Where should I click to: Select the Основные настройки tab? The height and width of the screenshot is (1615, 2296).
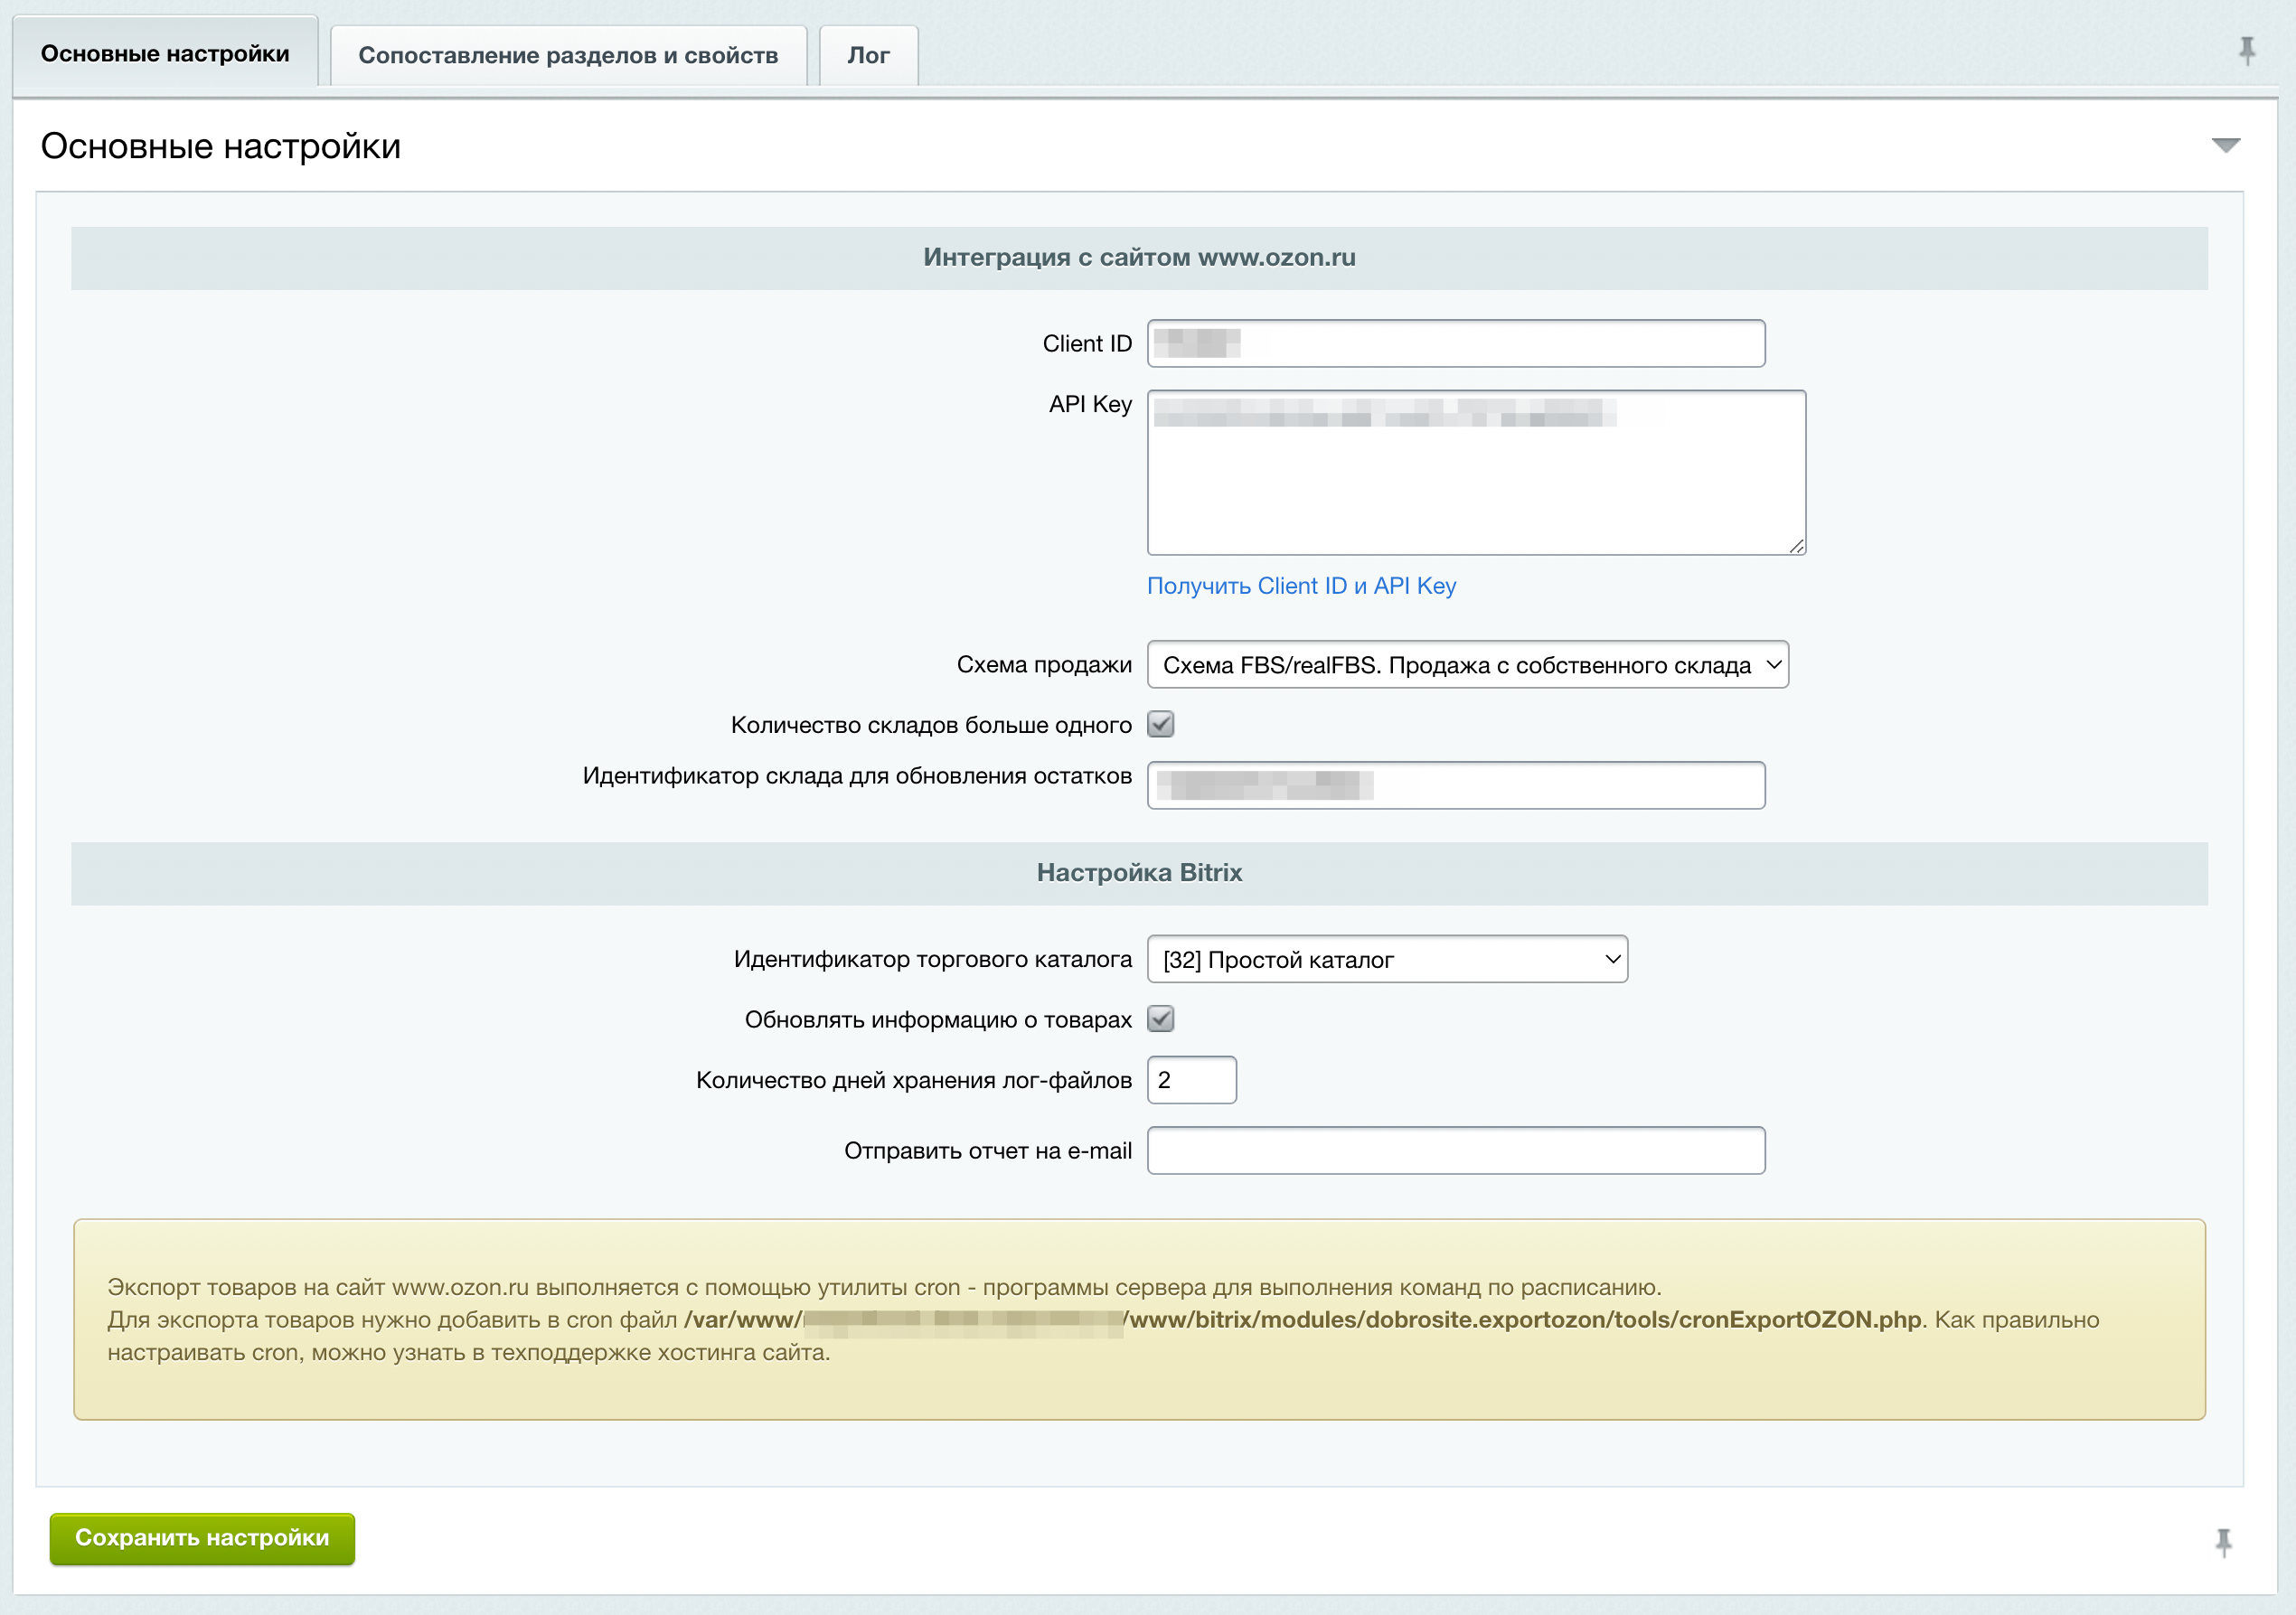165,54
